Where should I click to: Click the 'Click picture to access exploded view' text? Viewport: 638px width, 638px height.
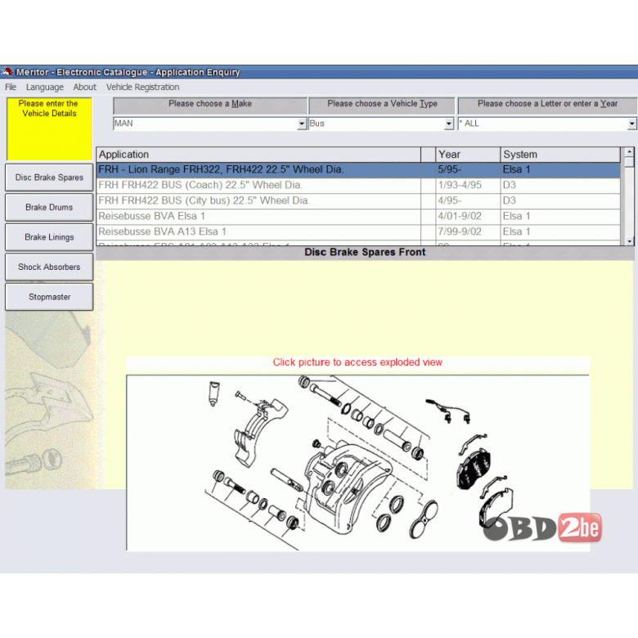(x=357, y=362)
